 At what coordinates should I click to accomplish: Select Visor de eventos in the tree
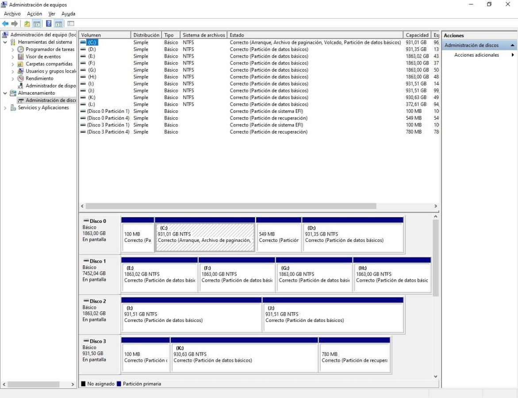[x=43, y=57]
